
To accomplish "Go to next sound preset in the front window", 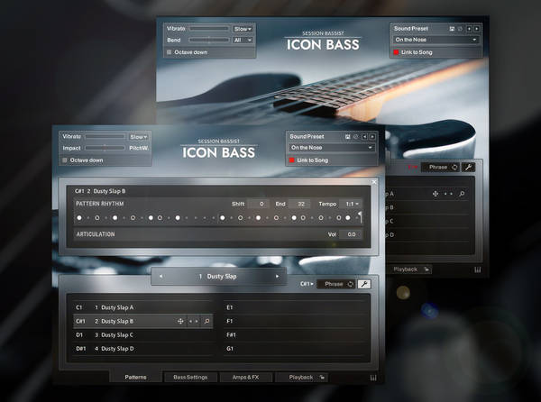I will (372, 137).
